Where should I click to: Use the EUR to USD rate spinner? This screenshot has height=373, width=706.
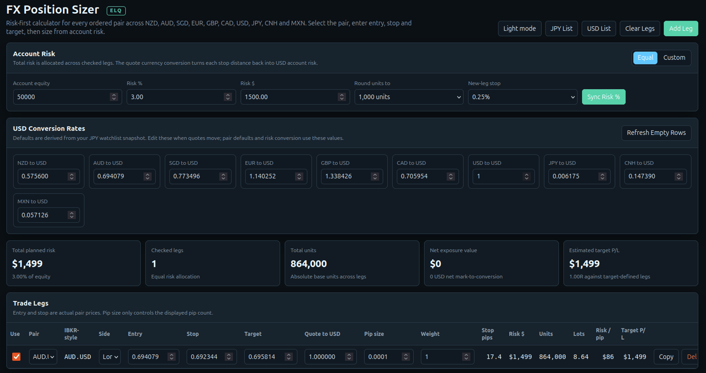pos(299,177)
